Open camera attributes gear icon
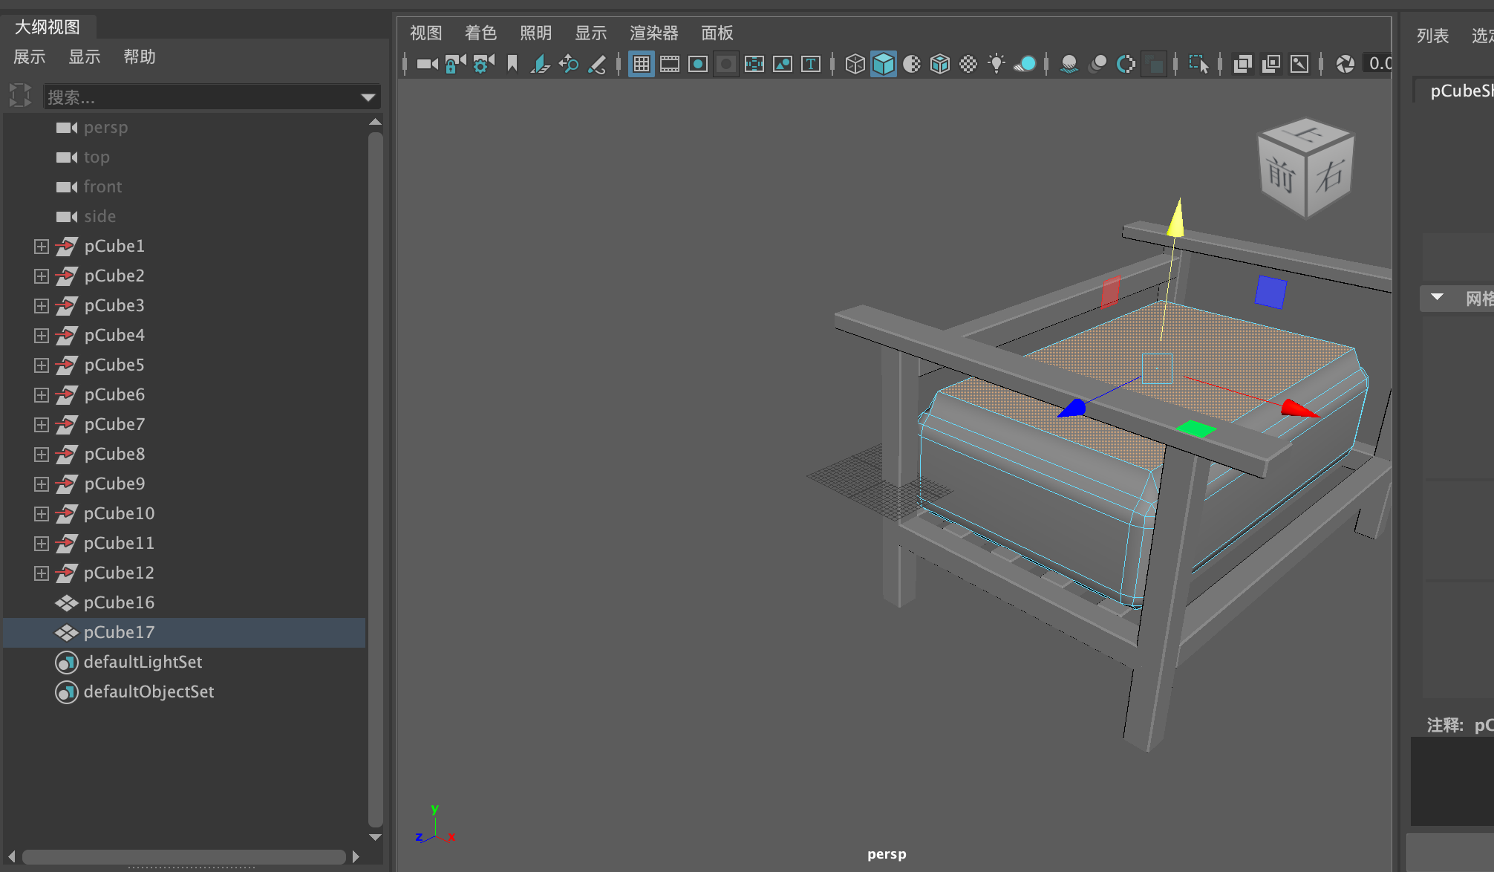 483,65
